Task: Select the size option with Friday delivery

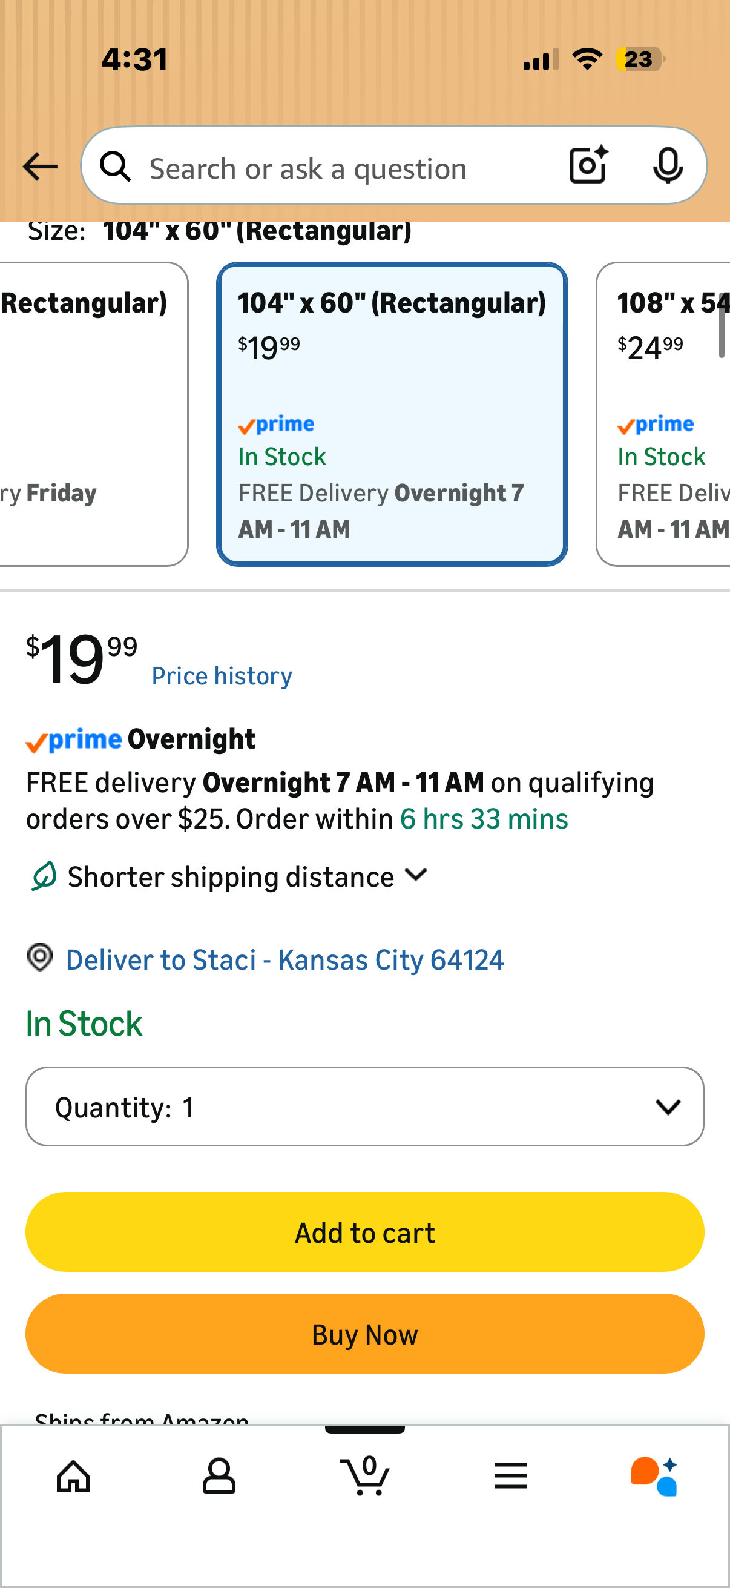Action: (94, 414)
